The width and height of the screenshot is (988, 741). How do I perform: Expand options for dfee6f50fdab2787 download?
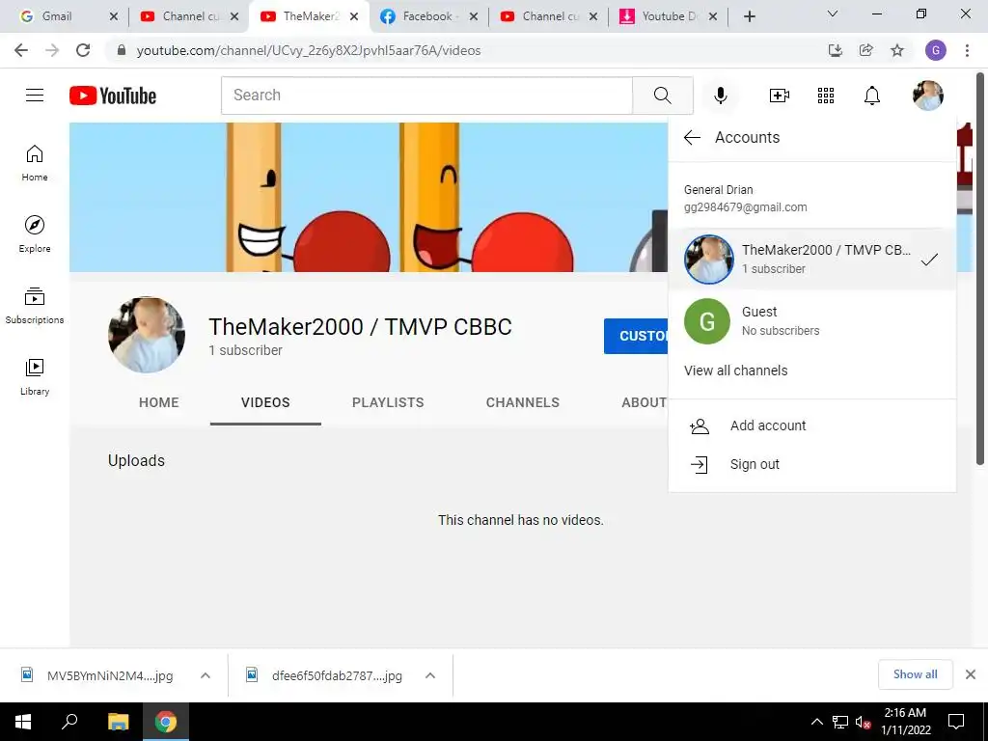429,675
